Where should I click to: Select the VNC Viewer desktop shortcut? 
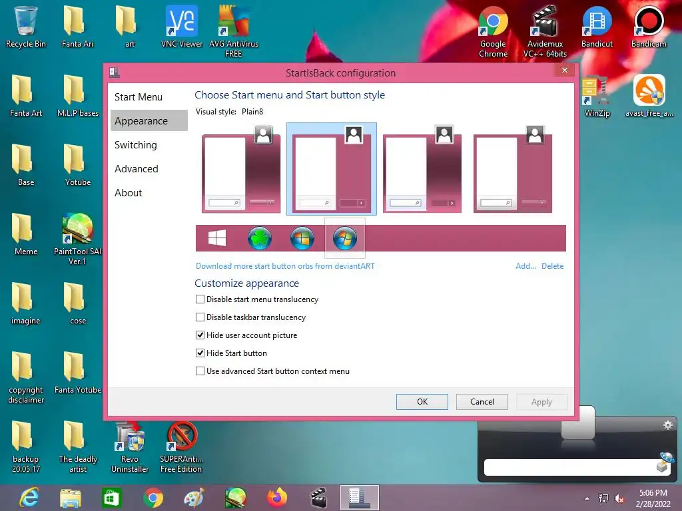pyautogui.click(x=182, y=27)
